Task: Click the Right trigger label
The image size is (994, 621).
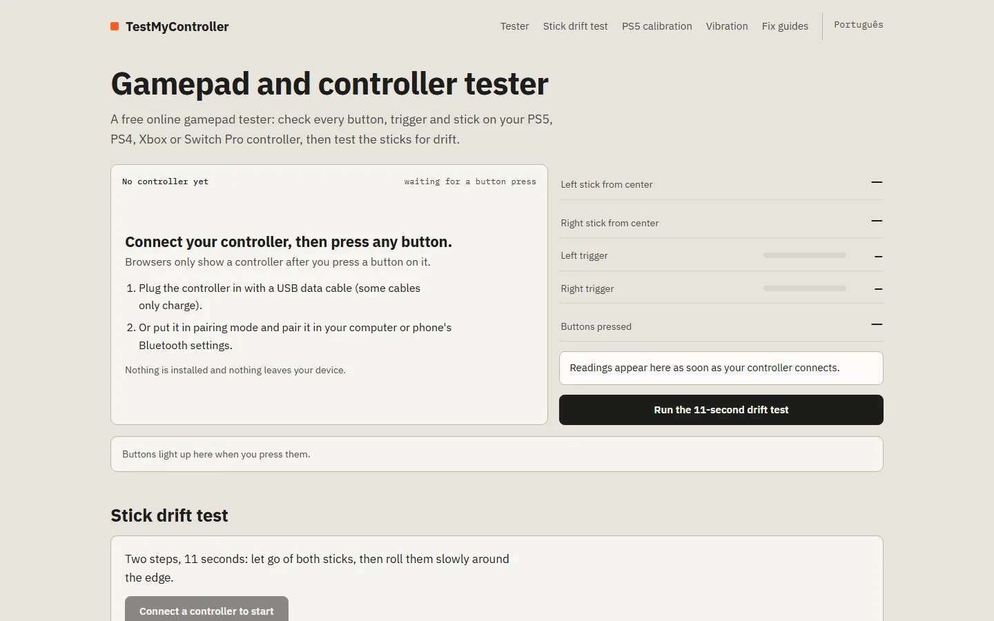Action: [587, 288]
